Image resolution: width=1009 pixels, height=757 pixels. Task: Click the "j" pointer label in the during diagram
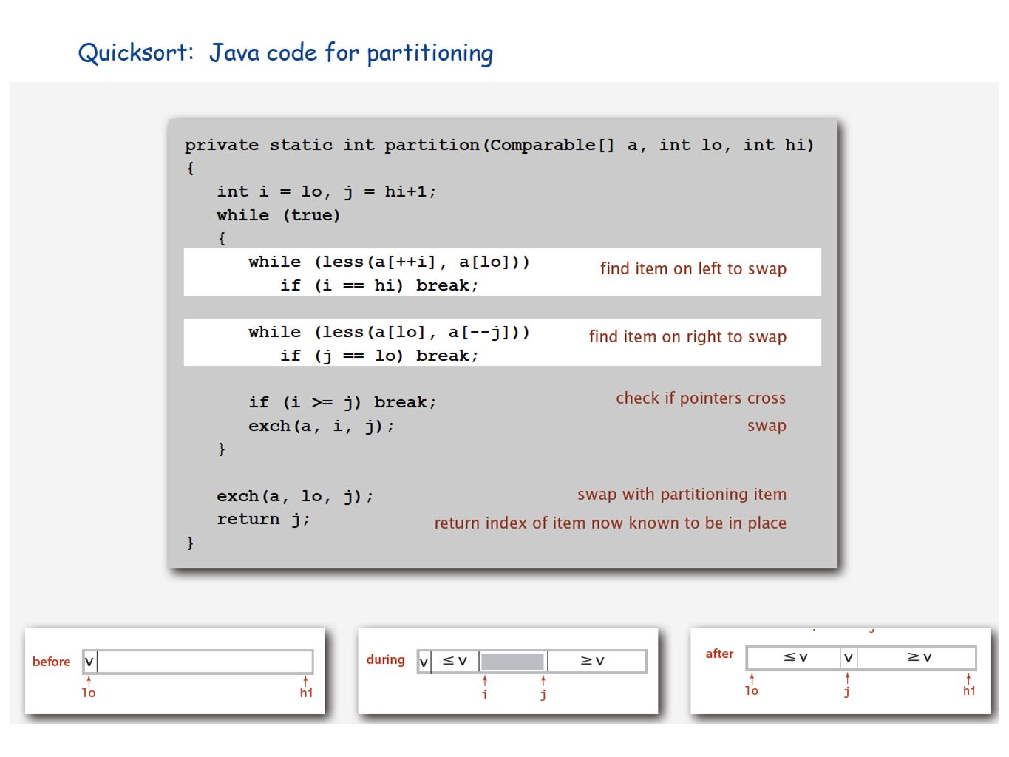(543, 694)
